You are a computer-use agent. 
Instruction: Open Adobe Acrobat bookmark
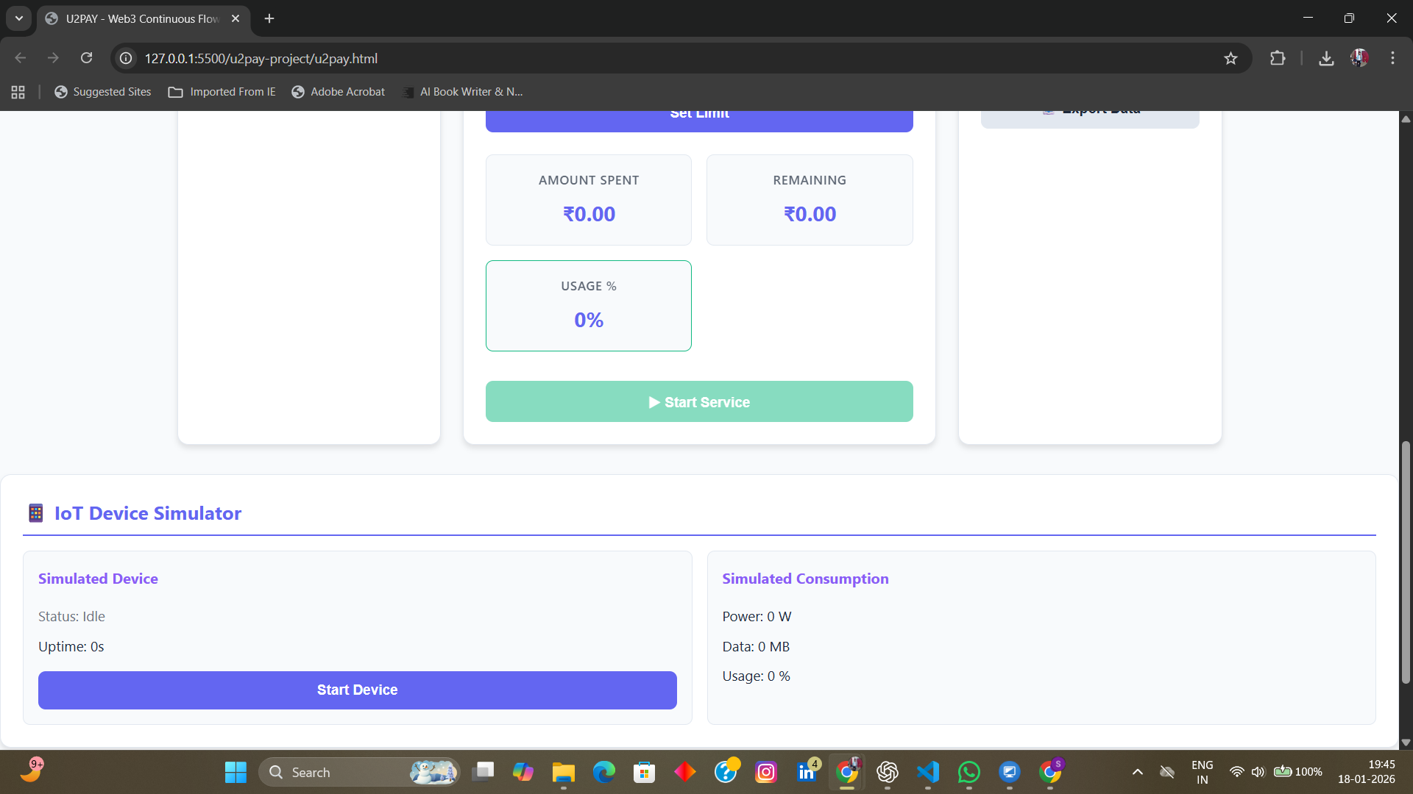(339, 92)
